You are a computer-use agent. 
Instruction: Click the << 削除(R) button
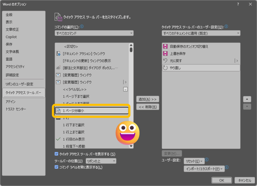point(148,107)
